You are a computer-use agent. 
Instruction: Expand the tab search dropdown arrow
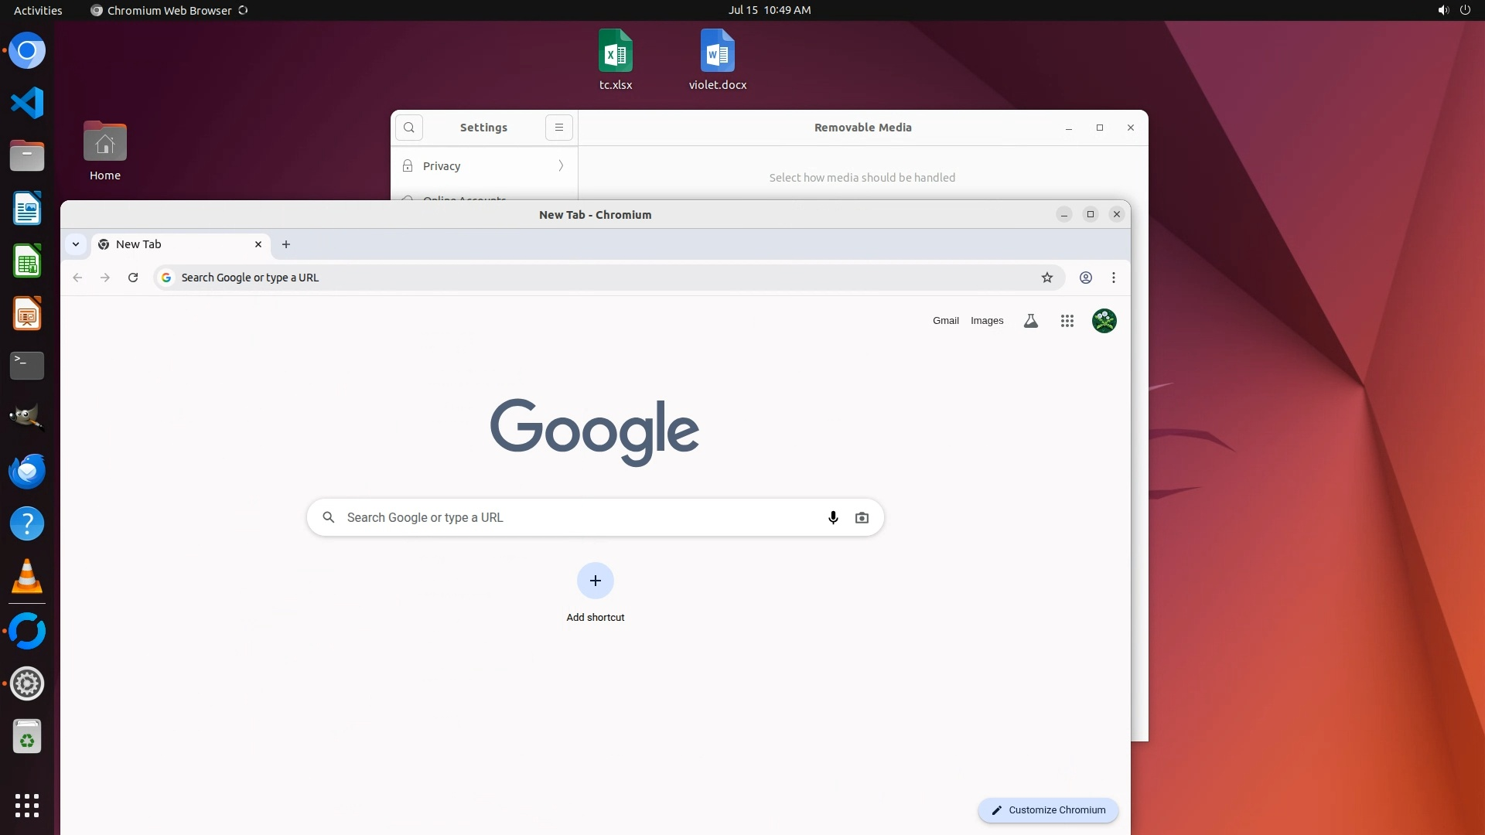click(x=76, y=244)
